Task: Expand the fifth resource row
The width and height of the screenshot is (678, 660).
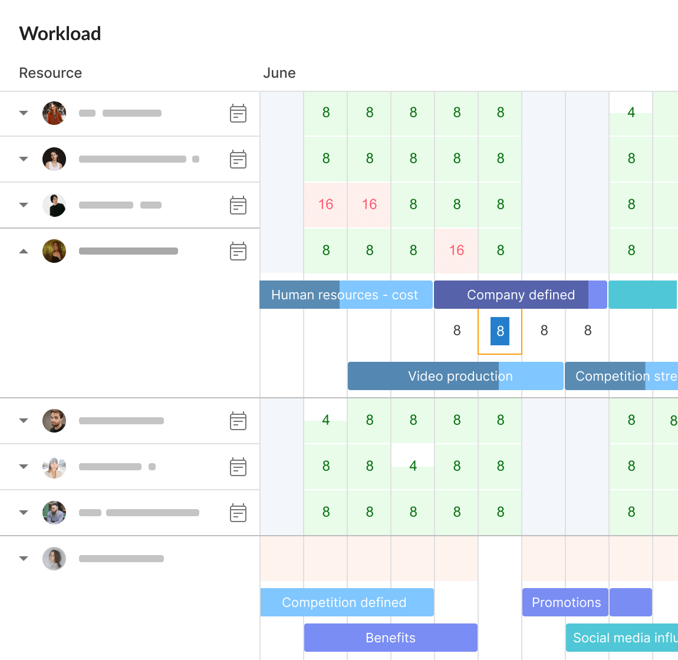Action: (x=24, y=421)
